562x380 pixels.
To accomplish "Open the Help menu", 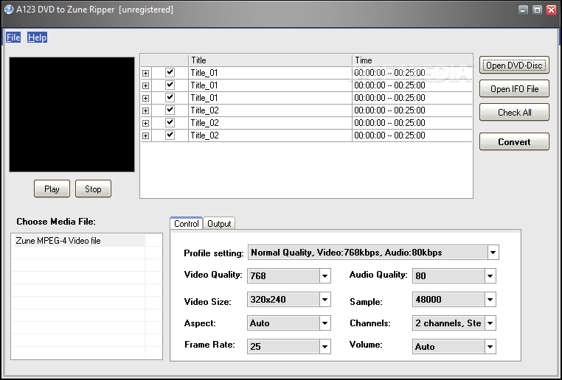I will point(38,38).
